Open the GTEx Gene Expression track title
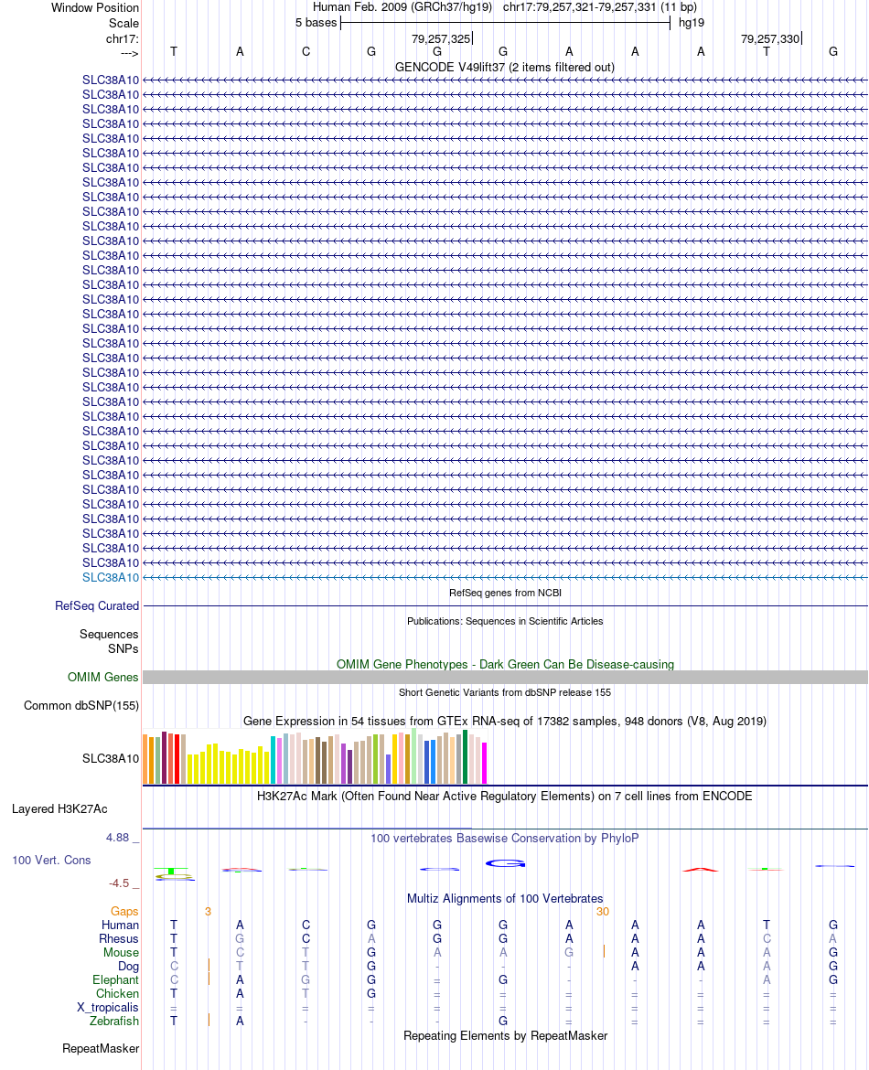Viewport: 869px width, 1070px height. point(504,721)
